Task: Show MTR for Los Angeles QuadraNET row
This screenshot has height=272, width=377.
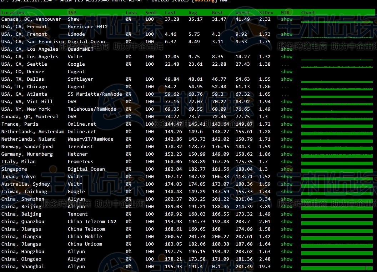Action: click(x=286, y=49)
